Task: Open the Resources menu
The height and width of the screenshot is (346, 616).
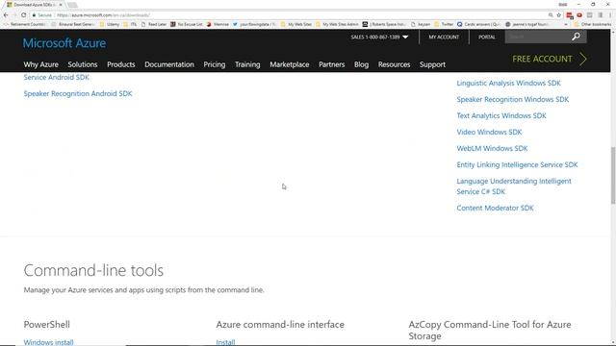Action: click(x=394, y=64)
